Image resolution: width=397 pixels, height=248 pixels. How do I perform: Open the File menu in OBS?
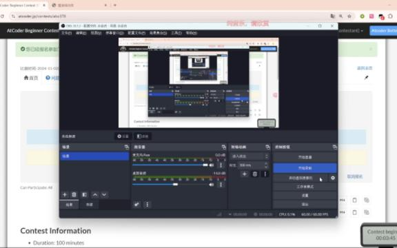pyautogui.click(x=66, y=33)
